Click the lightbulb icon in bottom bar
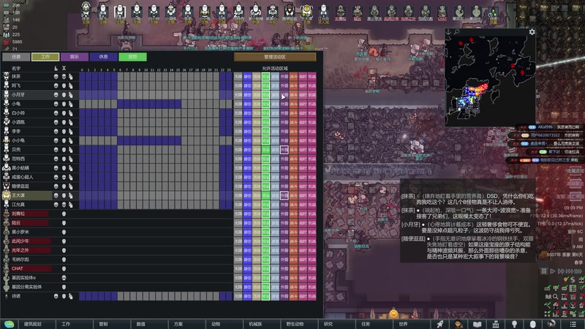The image size is (585, 329). tap(515, 324)
